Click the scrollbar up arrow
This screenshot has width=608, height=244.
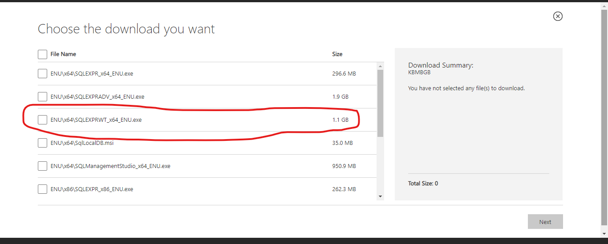point(380,66)
